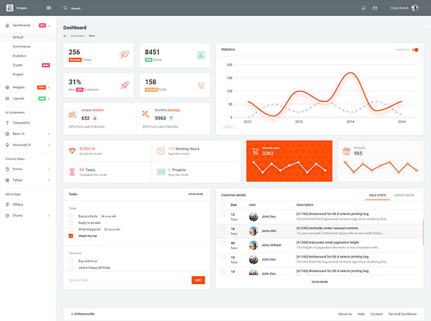Check the Buy products task checkbox

(x=71, y=216)
